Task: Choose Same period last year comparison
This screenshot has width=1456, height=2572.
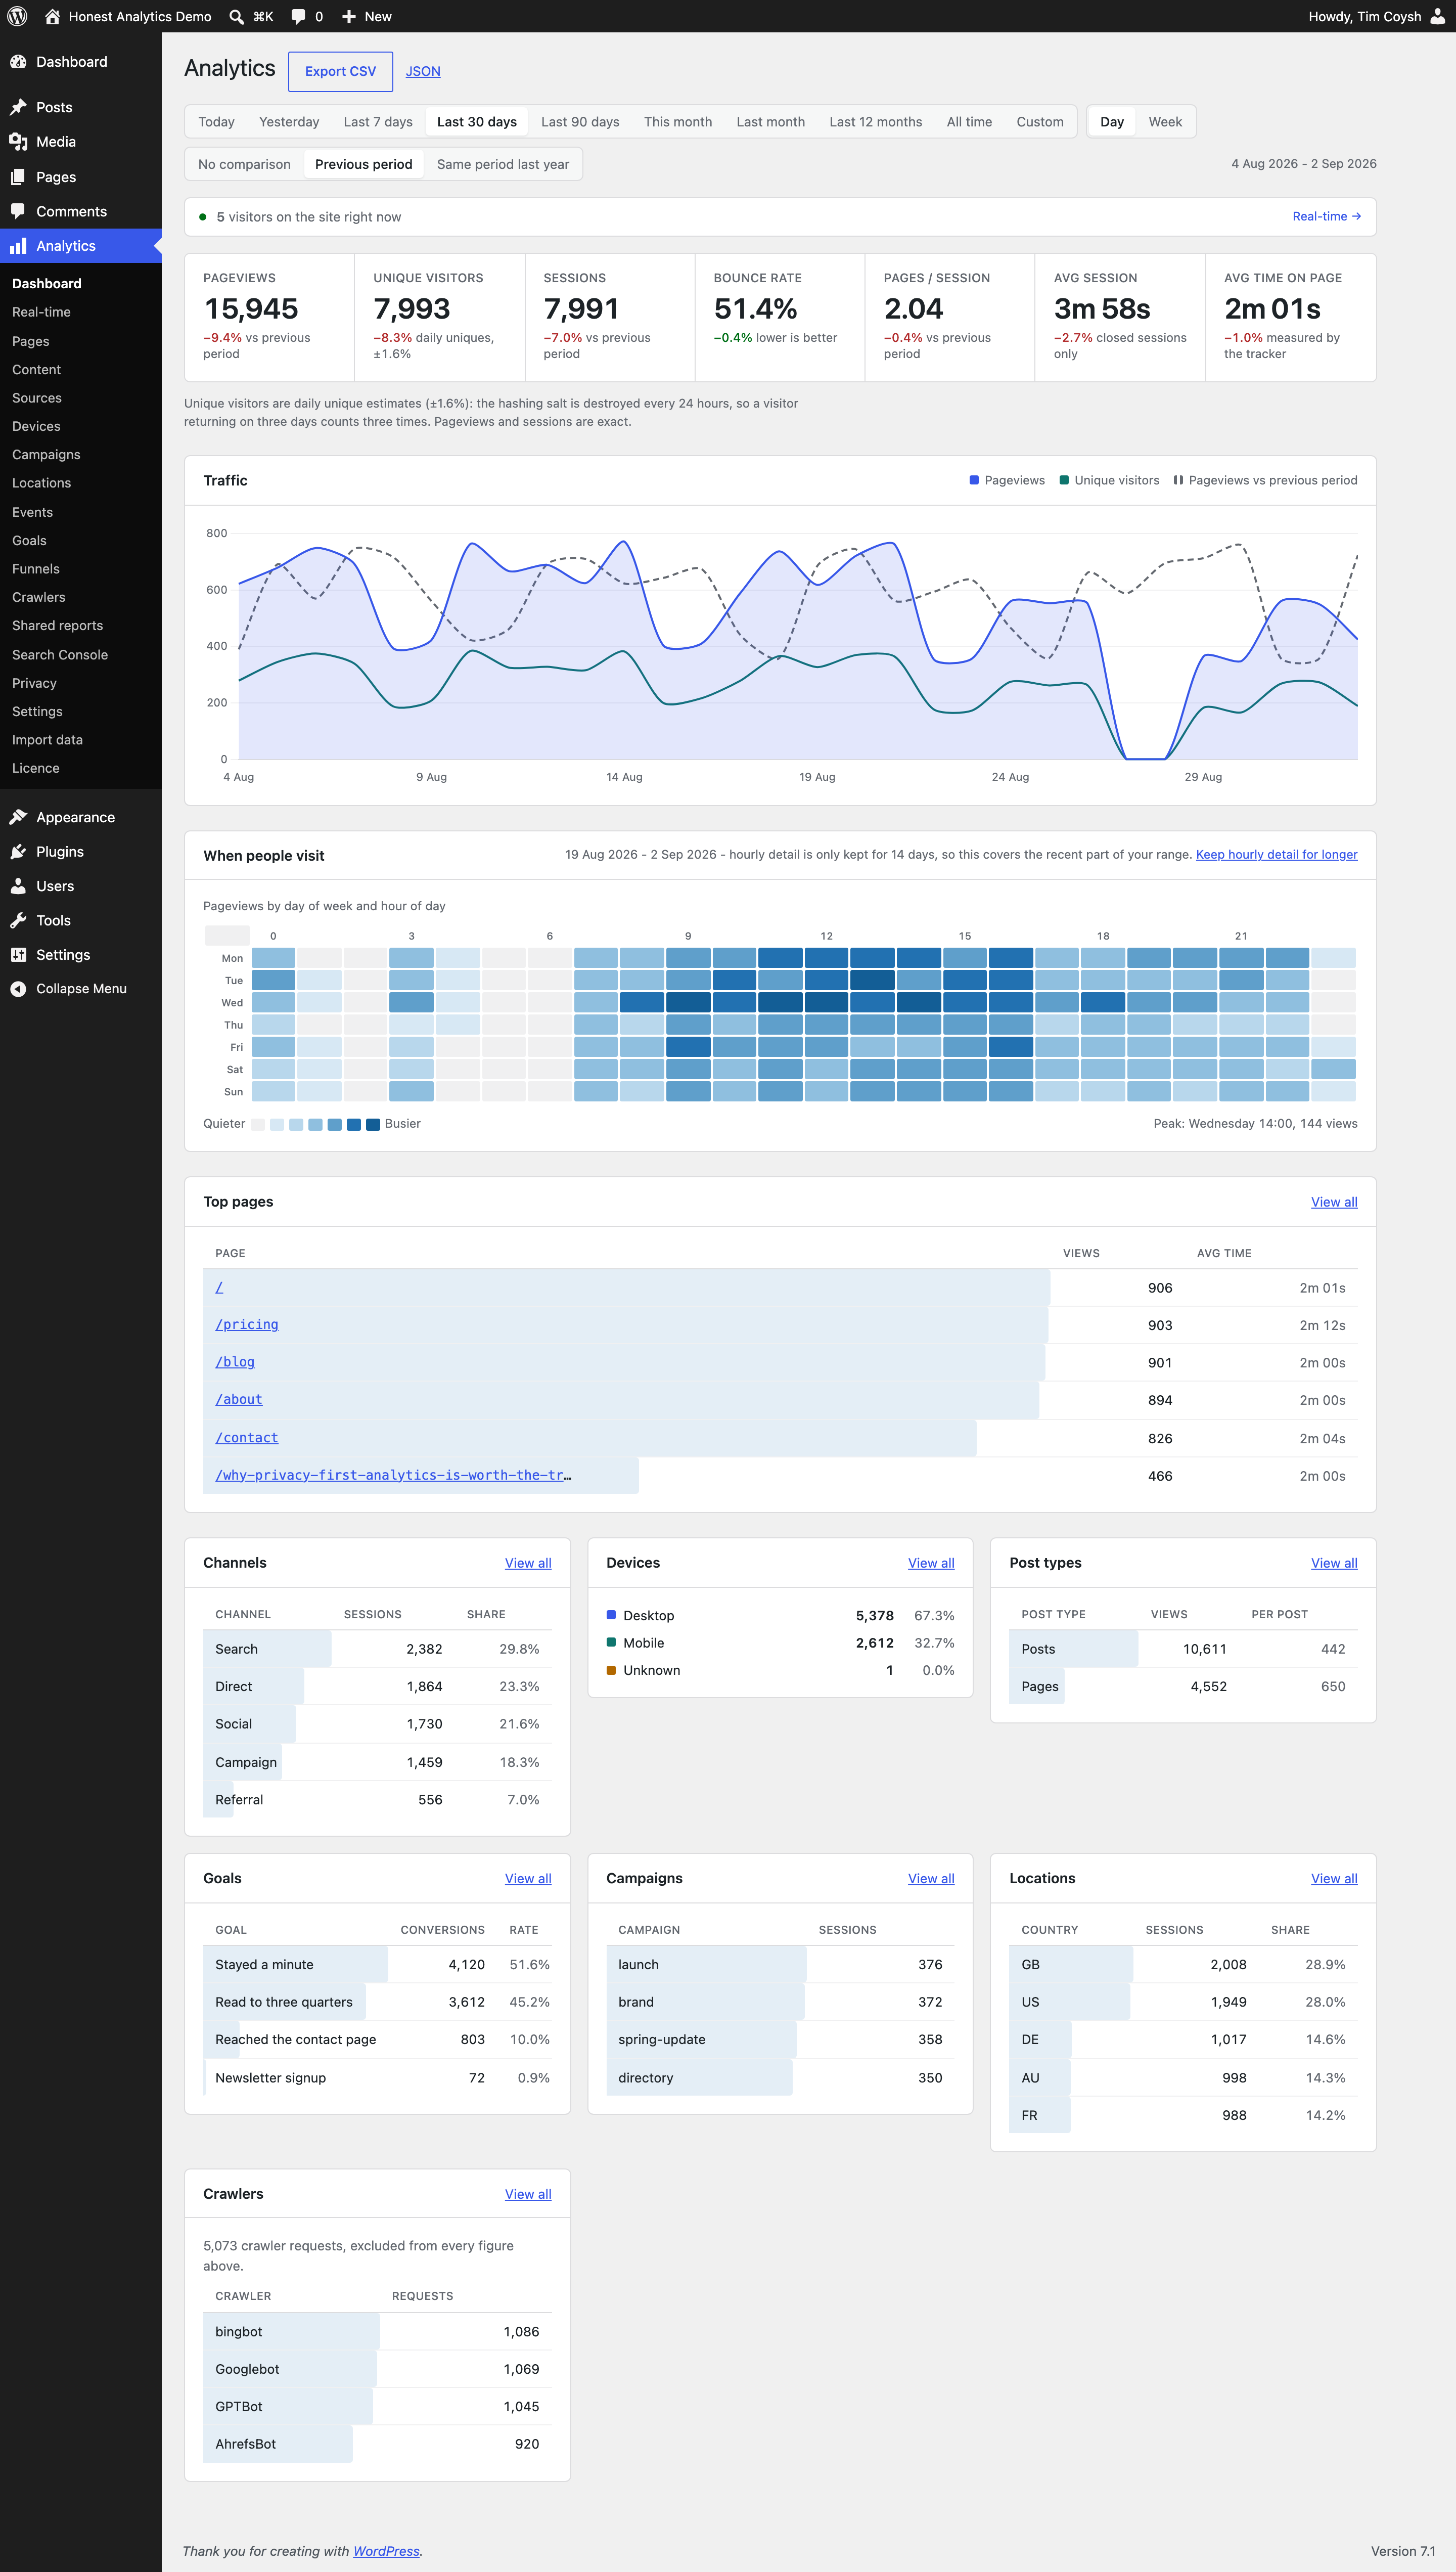Action: [503, 164]
